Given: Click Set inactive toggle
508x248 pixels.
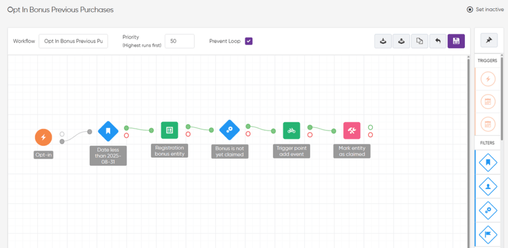Looking at the screenshot, I should (x=485, y=9).
